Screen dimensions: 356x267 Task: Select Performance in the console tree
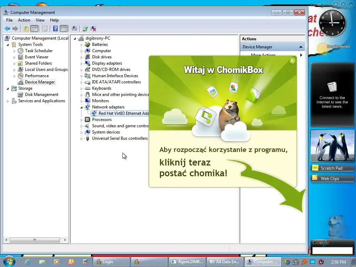pyautogui.click(x=37, y=76)
